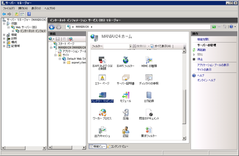Click the IIS help question mark icon
Screen dimensions: 239x156
231,27
